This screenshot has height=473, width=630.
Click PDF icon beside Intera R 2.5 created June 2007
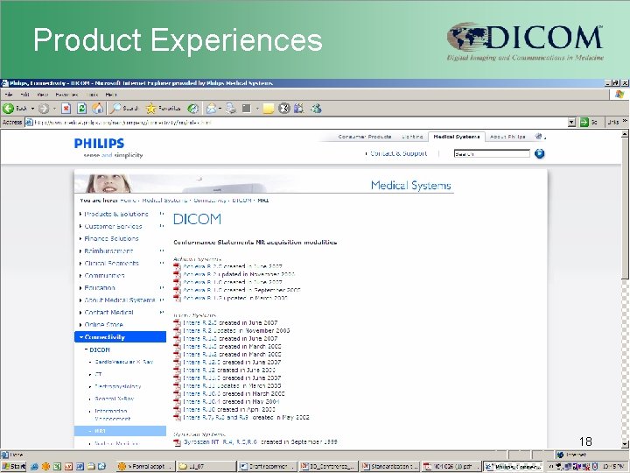click(x=177, y=323)
